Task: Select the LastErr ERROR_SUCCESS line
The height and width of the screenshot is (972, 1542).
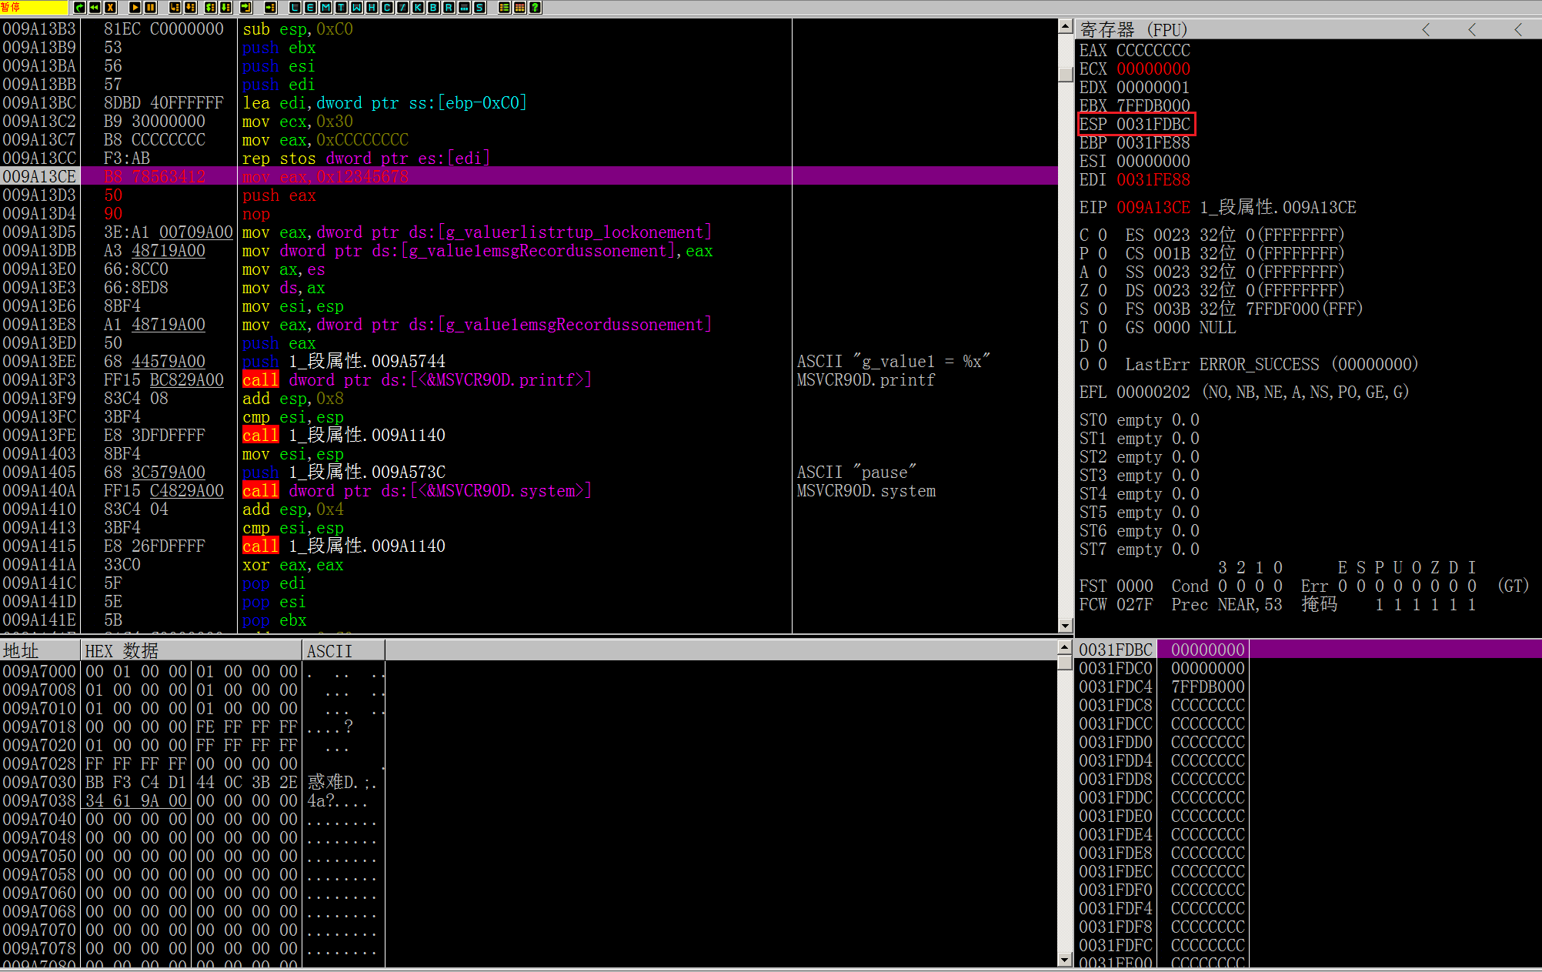Action: (x=1271, y=365)
